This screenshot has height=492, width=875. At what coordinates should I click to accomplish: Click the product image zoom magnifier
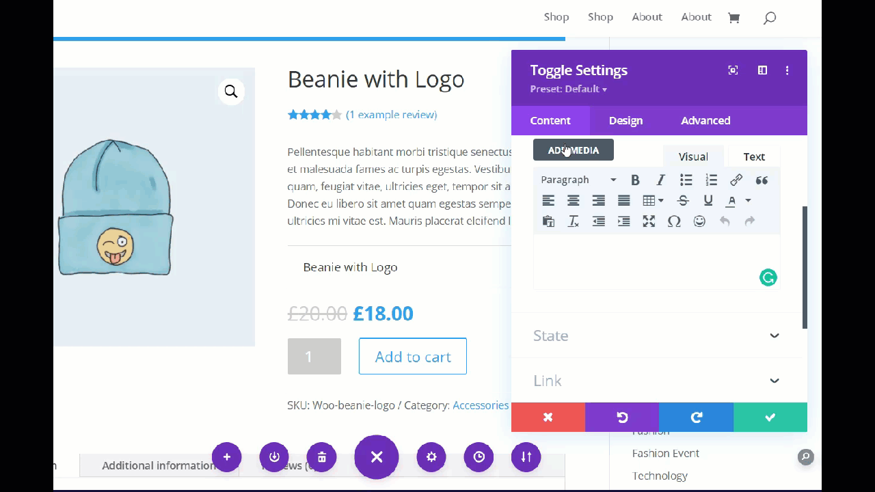coord(231,92)
